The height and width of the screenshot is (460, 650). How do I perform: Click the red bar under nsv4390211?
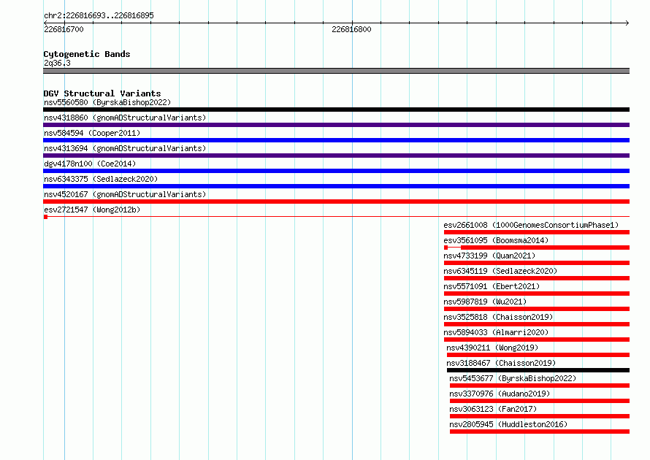(x=538, y=355)
